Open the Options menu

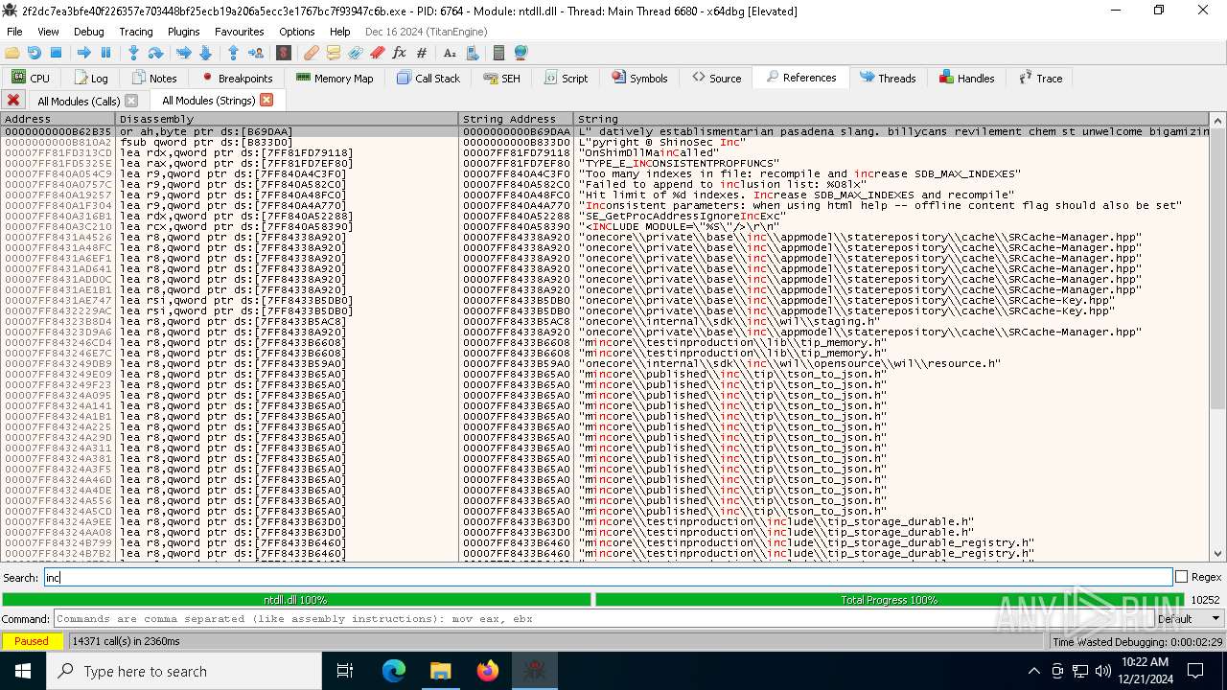point(297,32)
